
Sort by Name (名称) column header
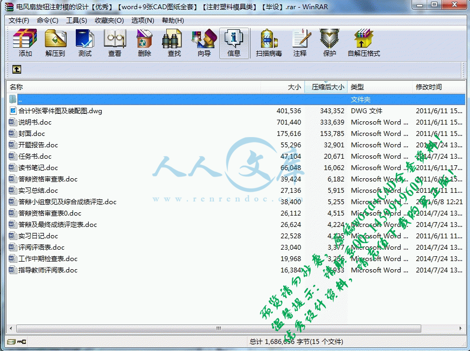(x=134, y=87)
